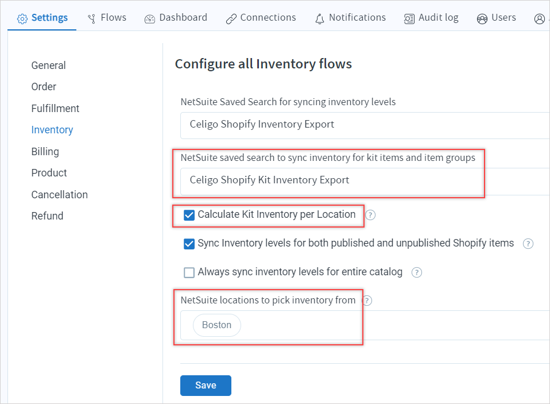
Task: Open the General settings section
Action: (x=48, y=66)
